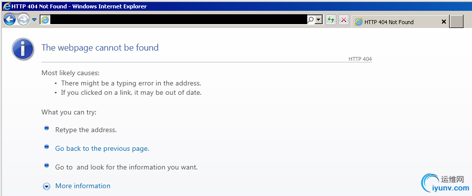Refresh the page with green arrows button
472x196 pixels.
tap(331, 20)
